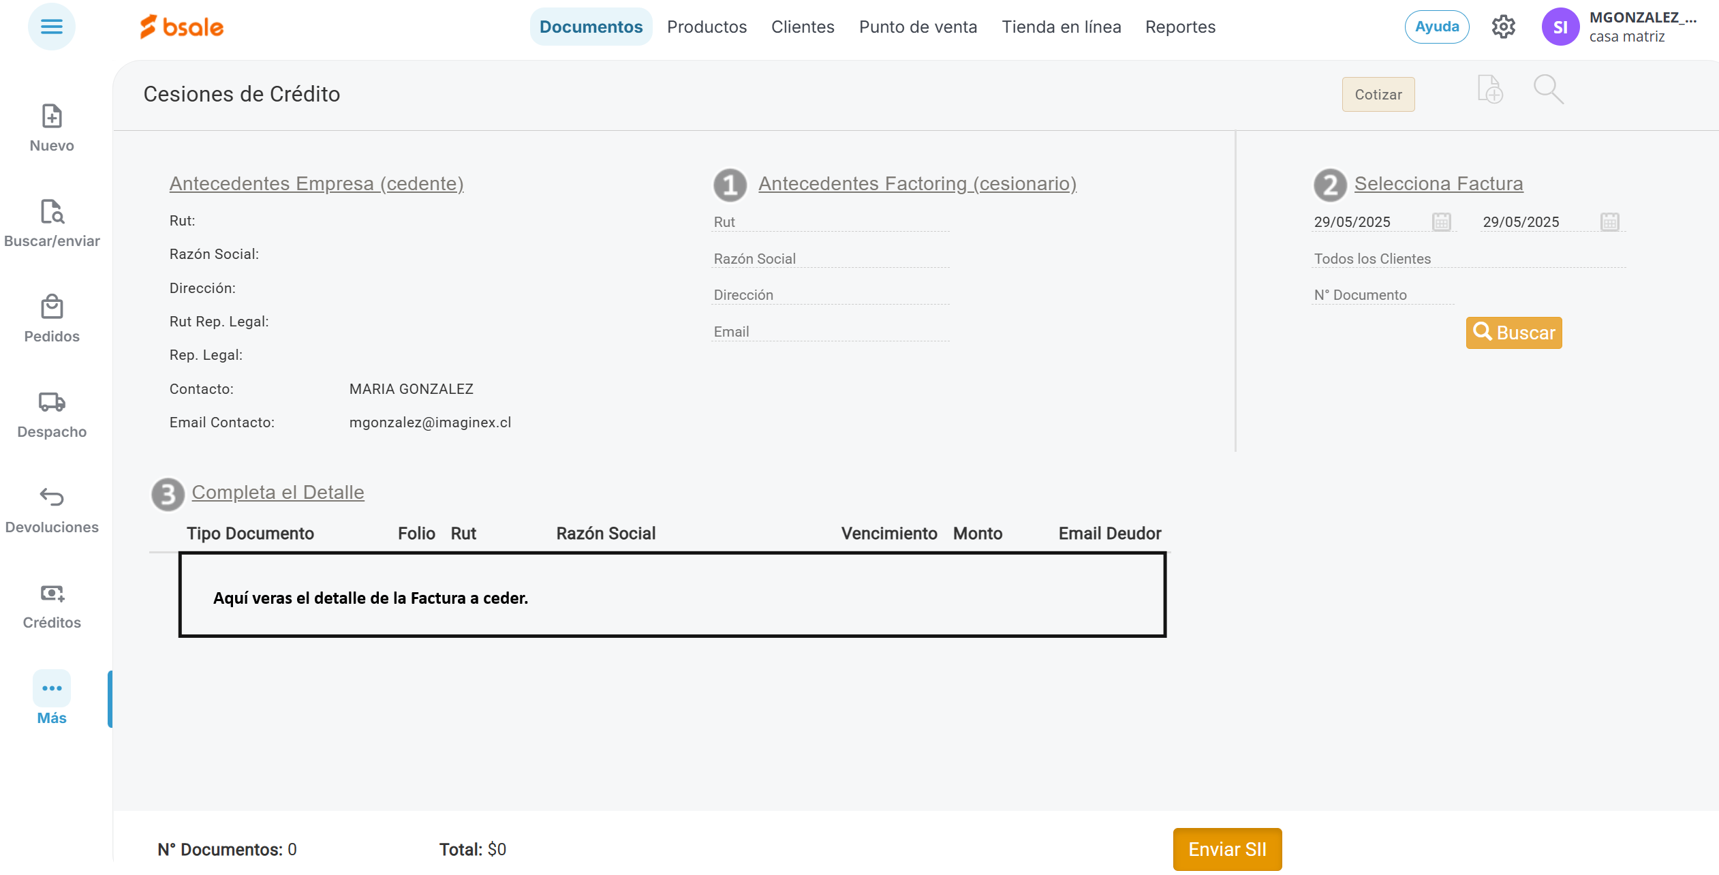Click the Cotizar button
Screen dimensions: 1719x875
[1378, 95]
